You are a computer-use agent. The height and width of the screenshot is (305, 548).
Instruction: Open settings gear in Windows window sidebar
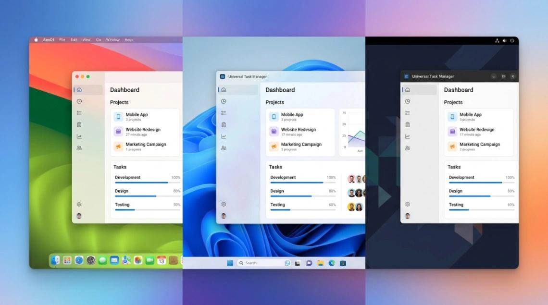pos(224,205)
